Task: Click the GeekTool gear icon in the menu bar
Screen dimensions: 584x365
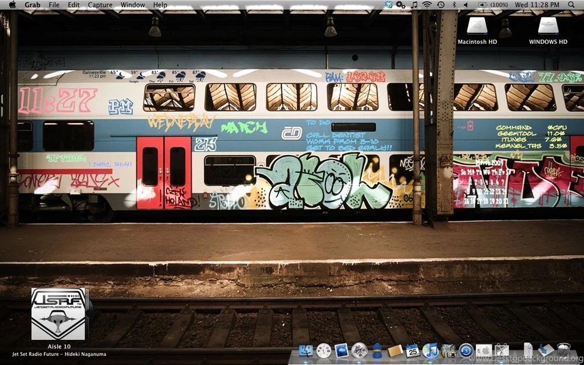Action: pos(400,5)
